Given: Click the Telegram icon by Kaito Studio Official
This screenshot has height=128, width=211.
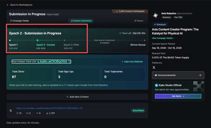Looking at the screenshot, I should click(x=156, y=85).
